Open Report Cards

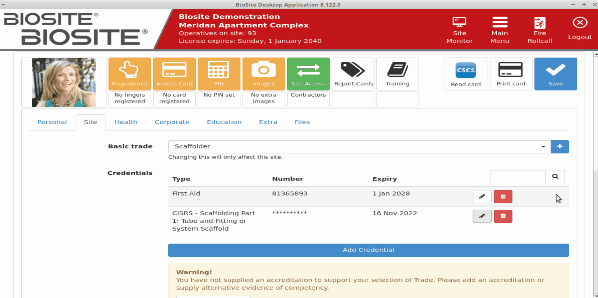click(x=353, y=74)
